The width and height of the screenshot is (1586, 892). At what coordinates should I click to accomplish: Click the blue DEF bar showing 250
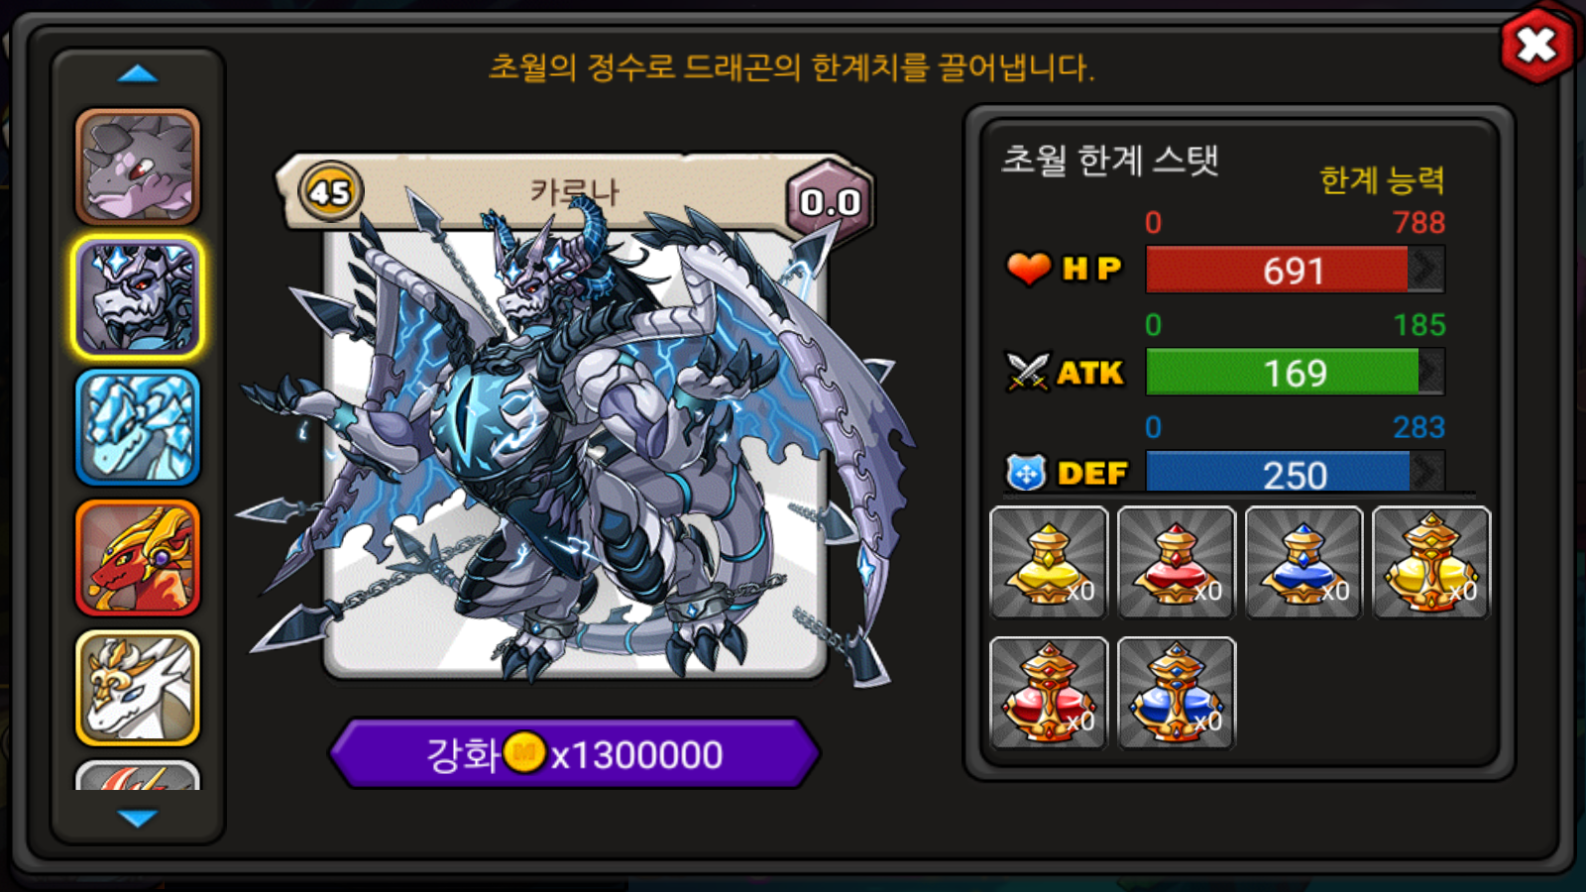pyautogui.click(x=1295, y=473)
